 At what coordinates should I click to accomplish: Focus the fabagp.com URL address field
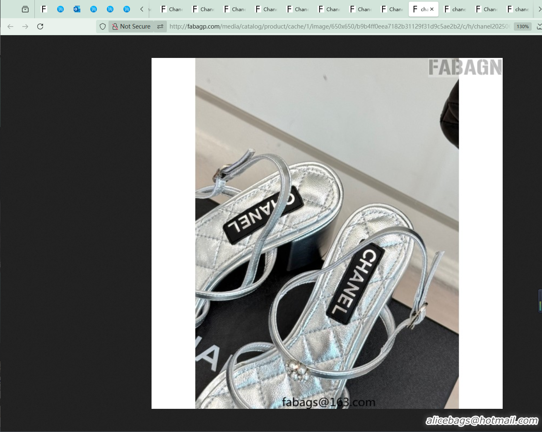pos(340,26)
